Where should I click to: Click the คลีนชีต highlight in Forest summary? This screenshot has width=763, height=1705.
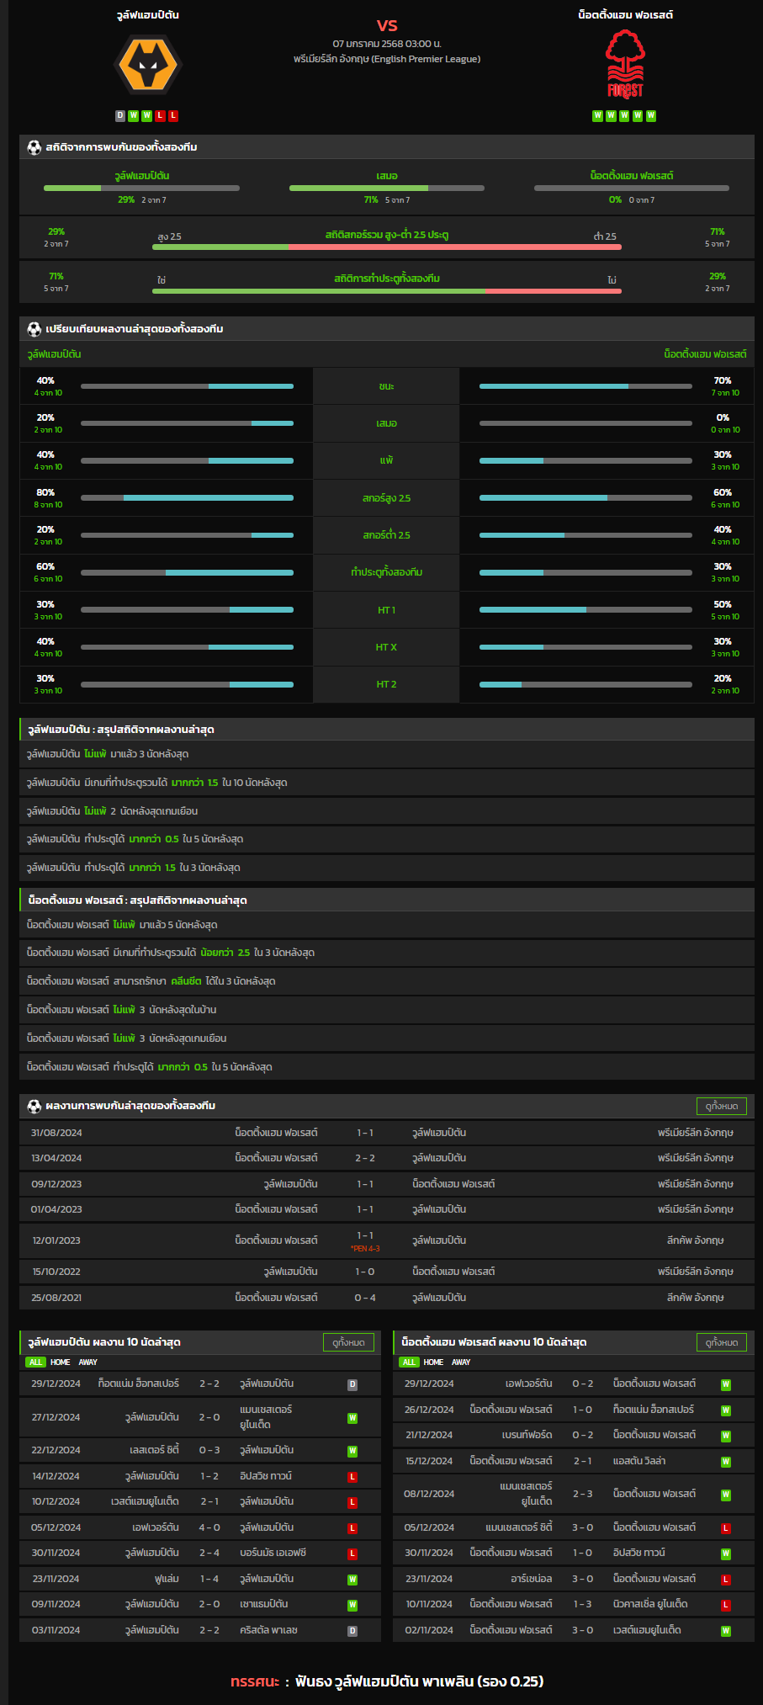click(186, 981)
